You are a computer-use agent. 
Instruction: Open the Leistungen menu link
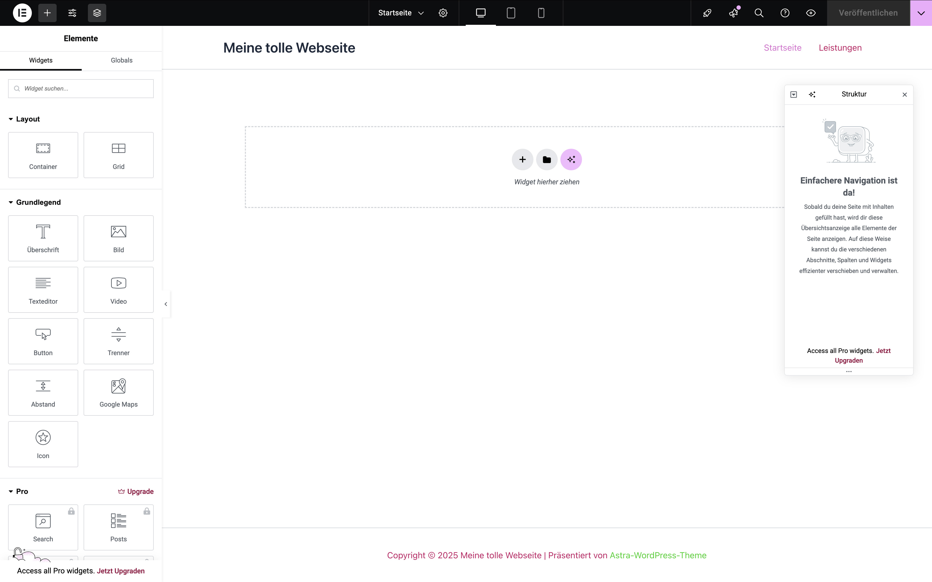pos(840,48)
